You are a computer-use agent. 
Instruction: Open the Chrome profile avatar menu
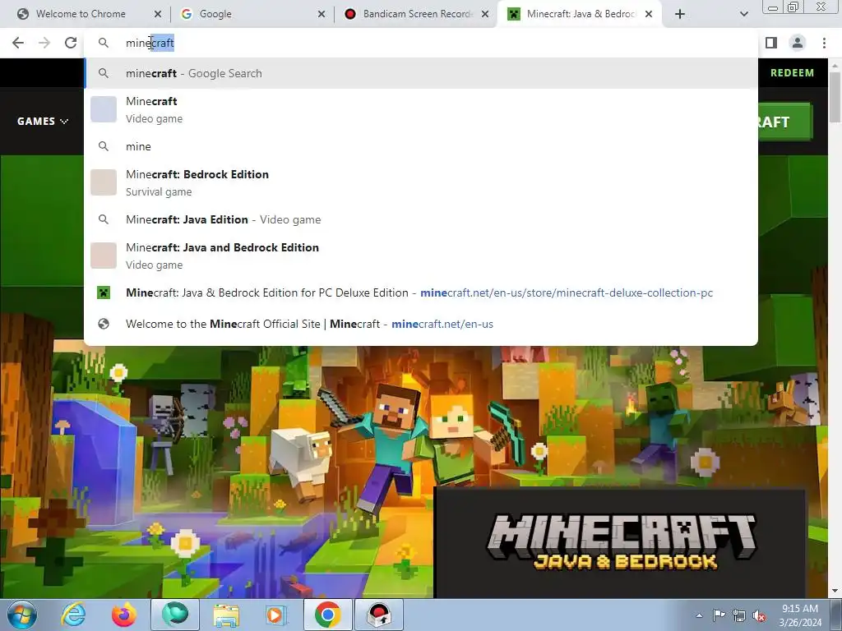point(798,43)
